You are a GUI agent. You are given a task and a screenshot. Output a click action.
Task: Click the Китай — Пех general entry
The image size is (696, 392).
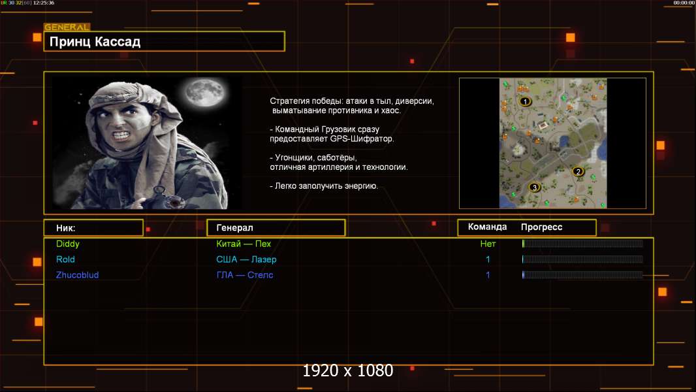tap(244, 244)
